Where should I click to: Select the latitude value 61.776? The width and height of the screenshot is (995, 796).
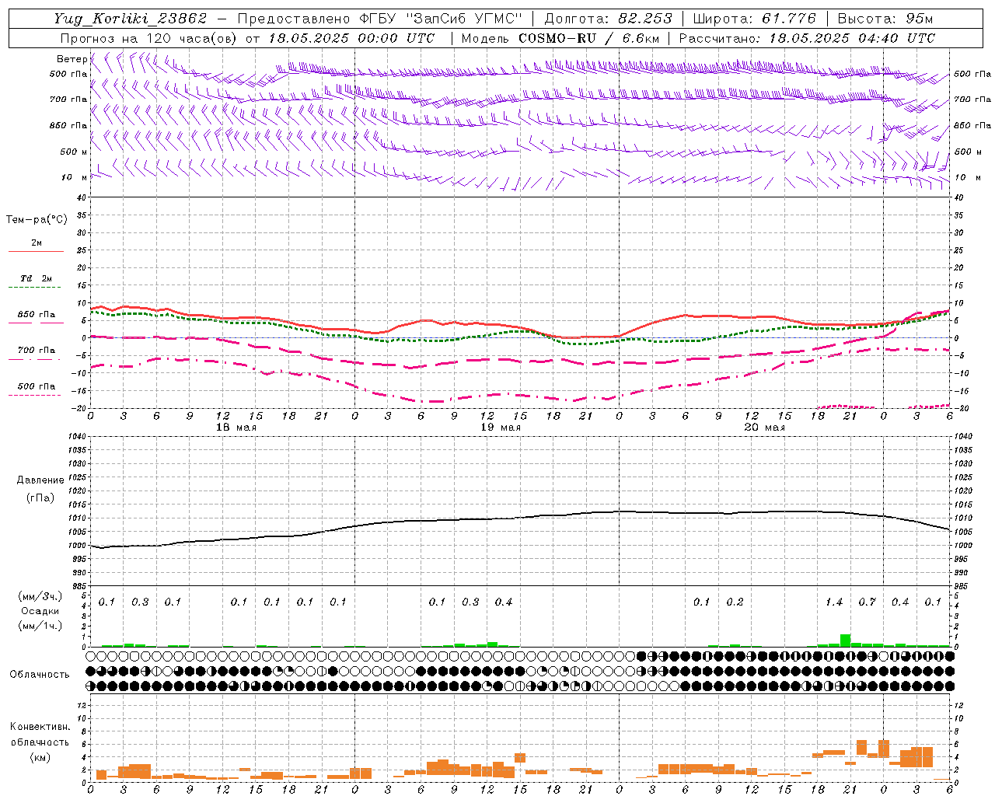[x=788, y=19]
